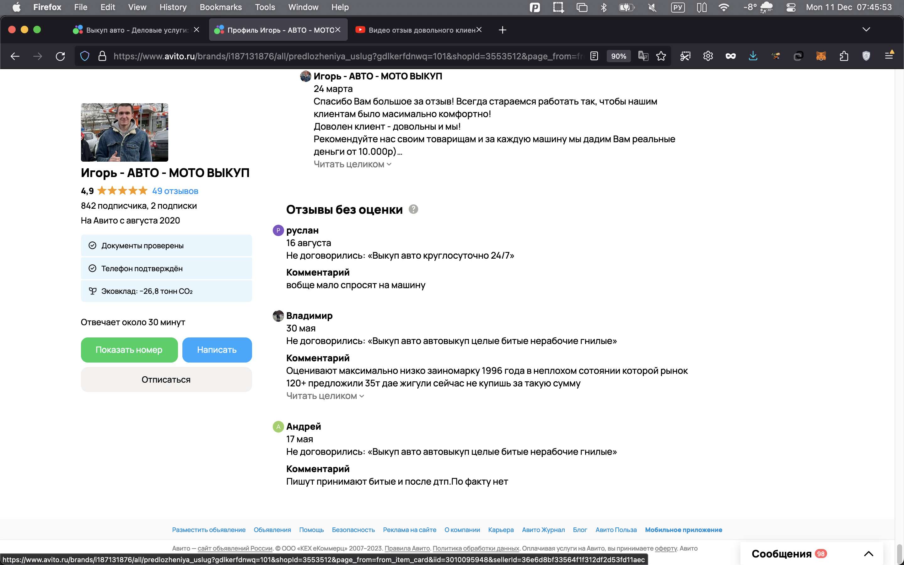The height and width of the screenshot is (565, 904).
Task: Open the 49 отзывов link
Action: (175, 191)
